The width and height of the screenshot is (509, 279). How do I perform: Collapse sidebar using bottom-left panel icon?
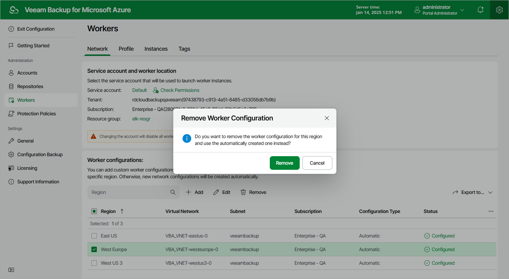coord(11,270)
